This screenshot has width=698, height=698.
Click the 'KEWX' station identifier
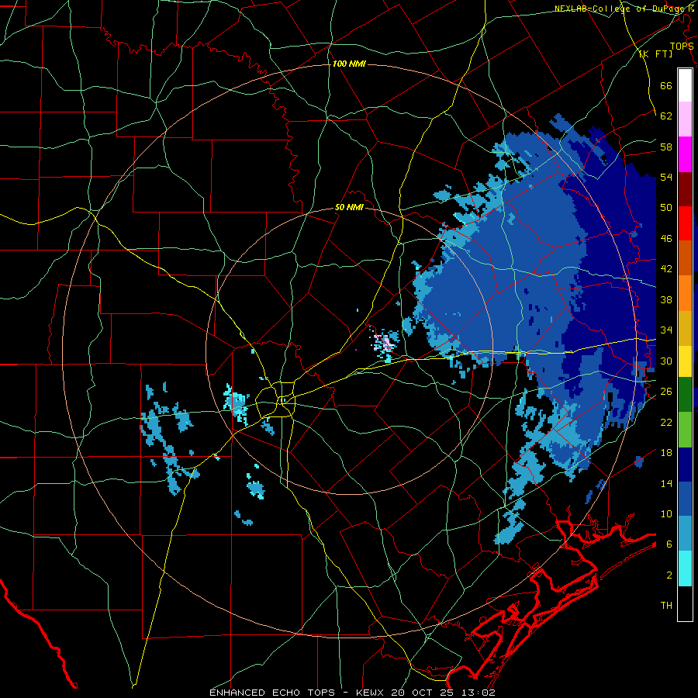(371, 693)
